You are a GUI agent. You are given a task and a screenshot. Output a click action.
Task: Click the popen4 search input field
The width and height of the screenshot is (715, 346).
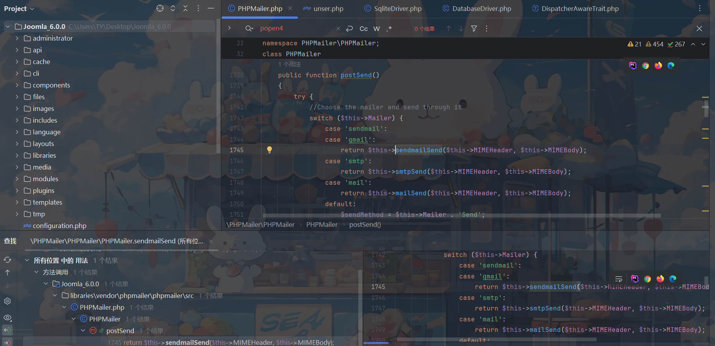pos(295,29)
